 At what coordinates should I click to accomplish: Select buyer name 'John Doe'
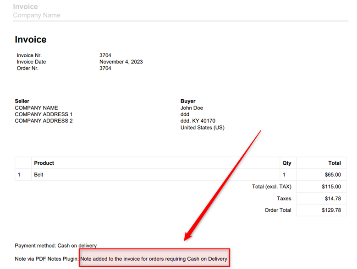click(x=192, y=108)
